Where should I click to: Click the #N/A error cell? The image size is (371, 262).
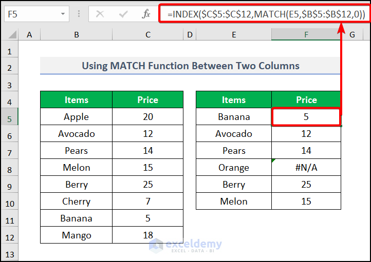306,168
